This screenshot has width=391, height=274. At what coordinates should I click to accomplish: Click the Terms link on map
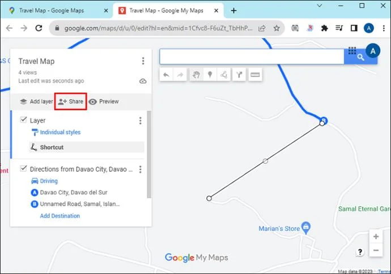coord(384,271)
